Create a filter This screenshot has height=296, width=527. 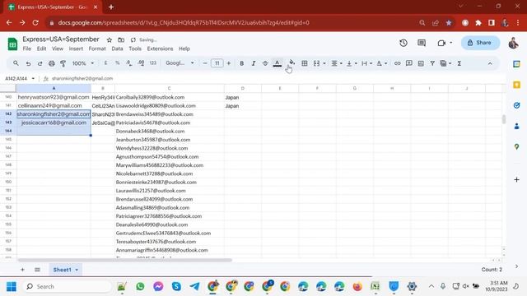click(432, 63)
